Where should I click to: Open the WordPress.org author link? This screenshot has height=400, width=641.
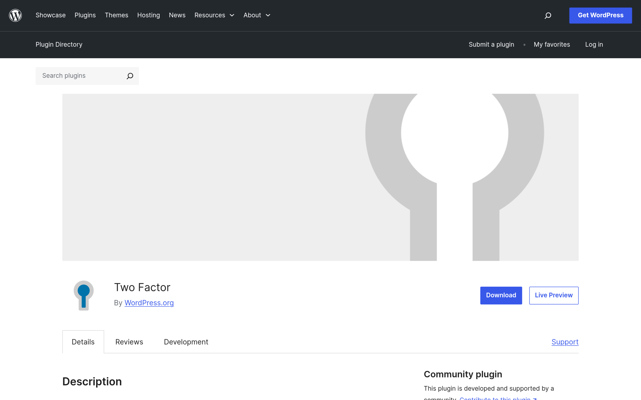[149, 303]
